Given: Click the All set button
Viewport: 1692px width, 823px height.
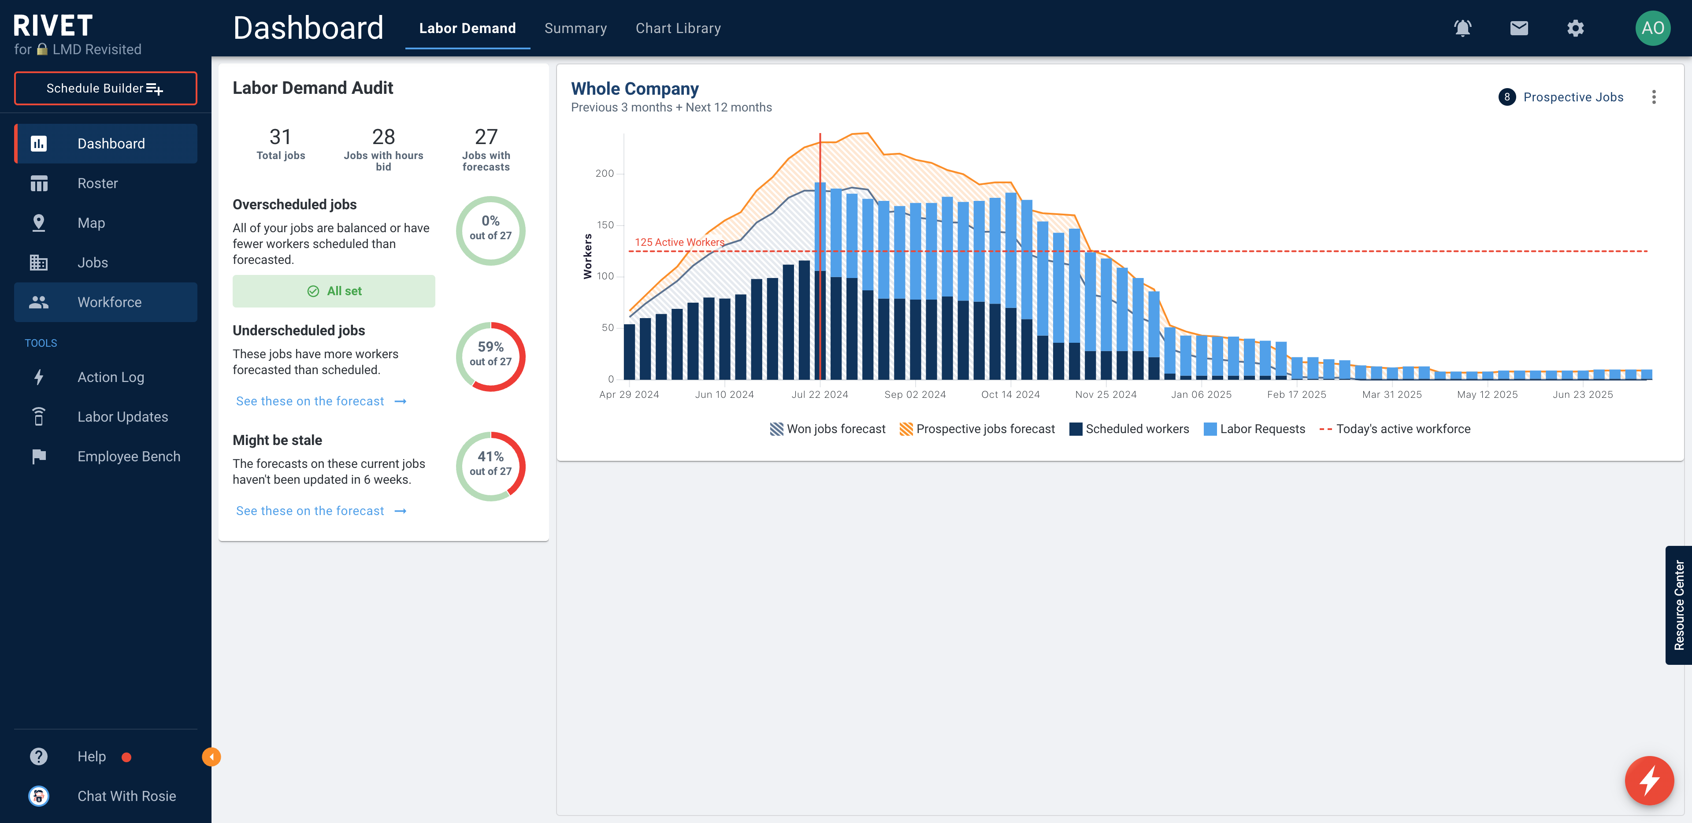Looking at the screenshot, I should (334, 291).
